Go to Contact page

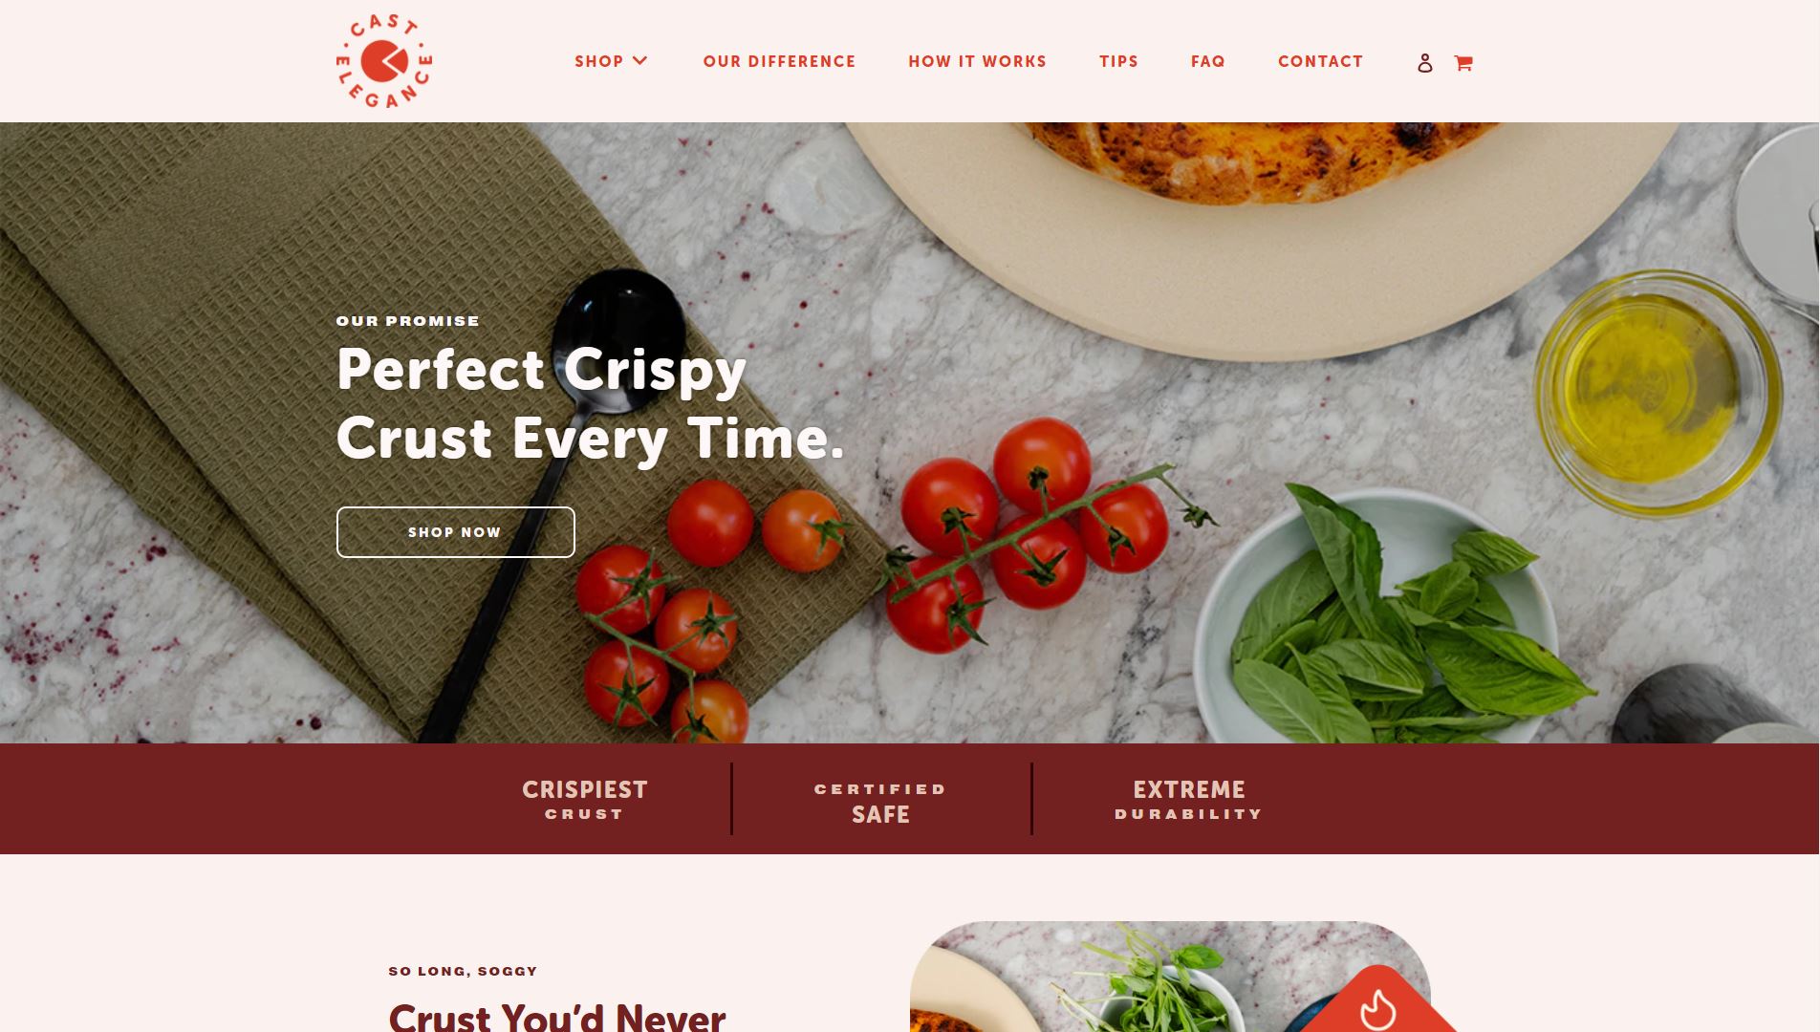click(x=1320, y=61)
